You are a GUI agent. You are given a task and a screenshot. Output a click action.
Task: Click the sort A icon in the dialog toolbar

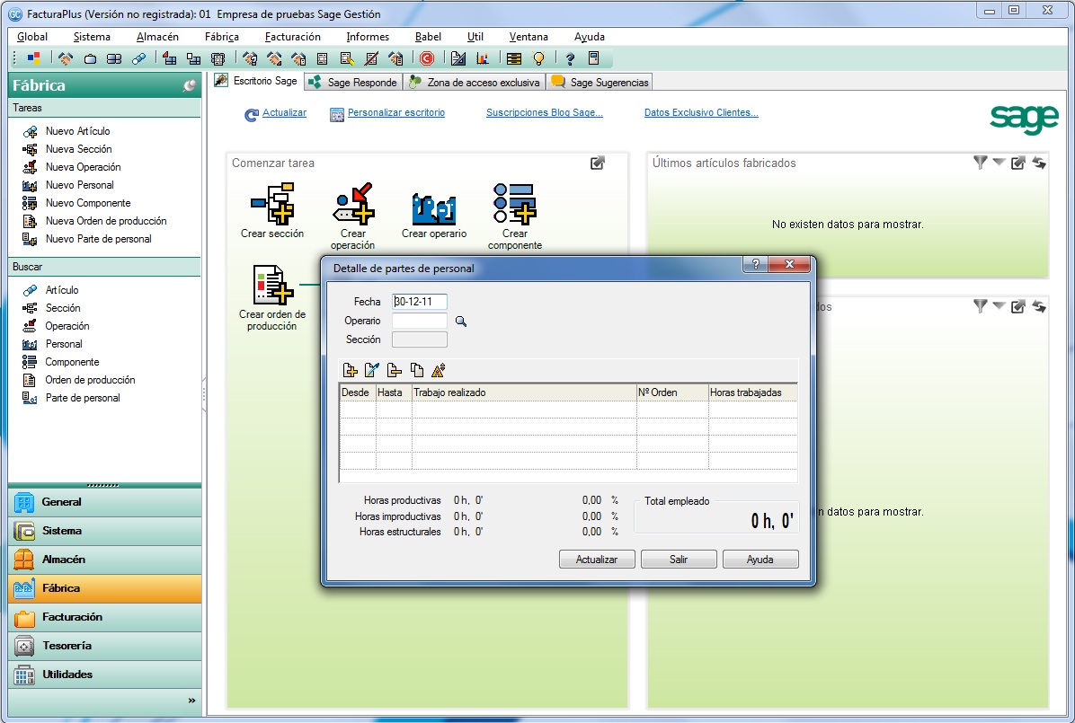pos(439,370)
